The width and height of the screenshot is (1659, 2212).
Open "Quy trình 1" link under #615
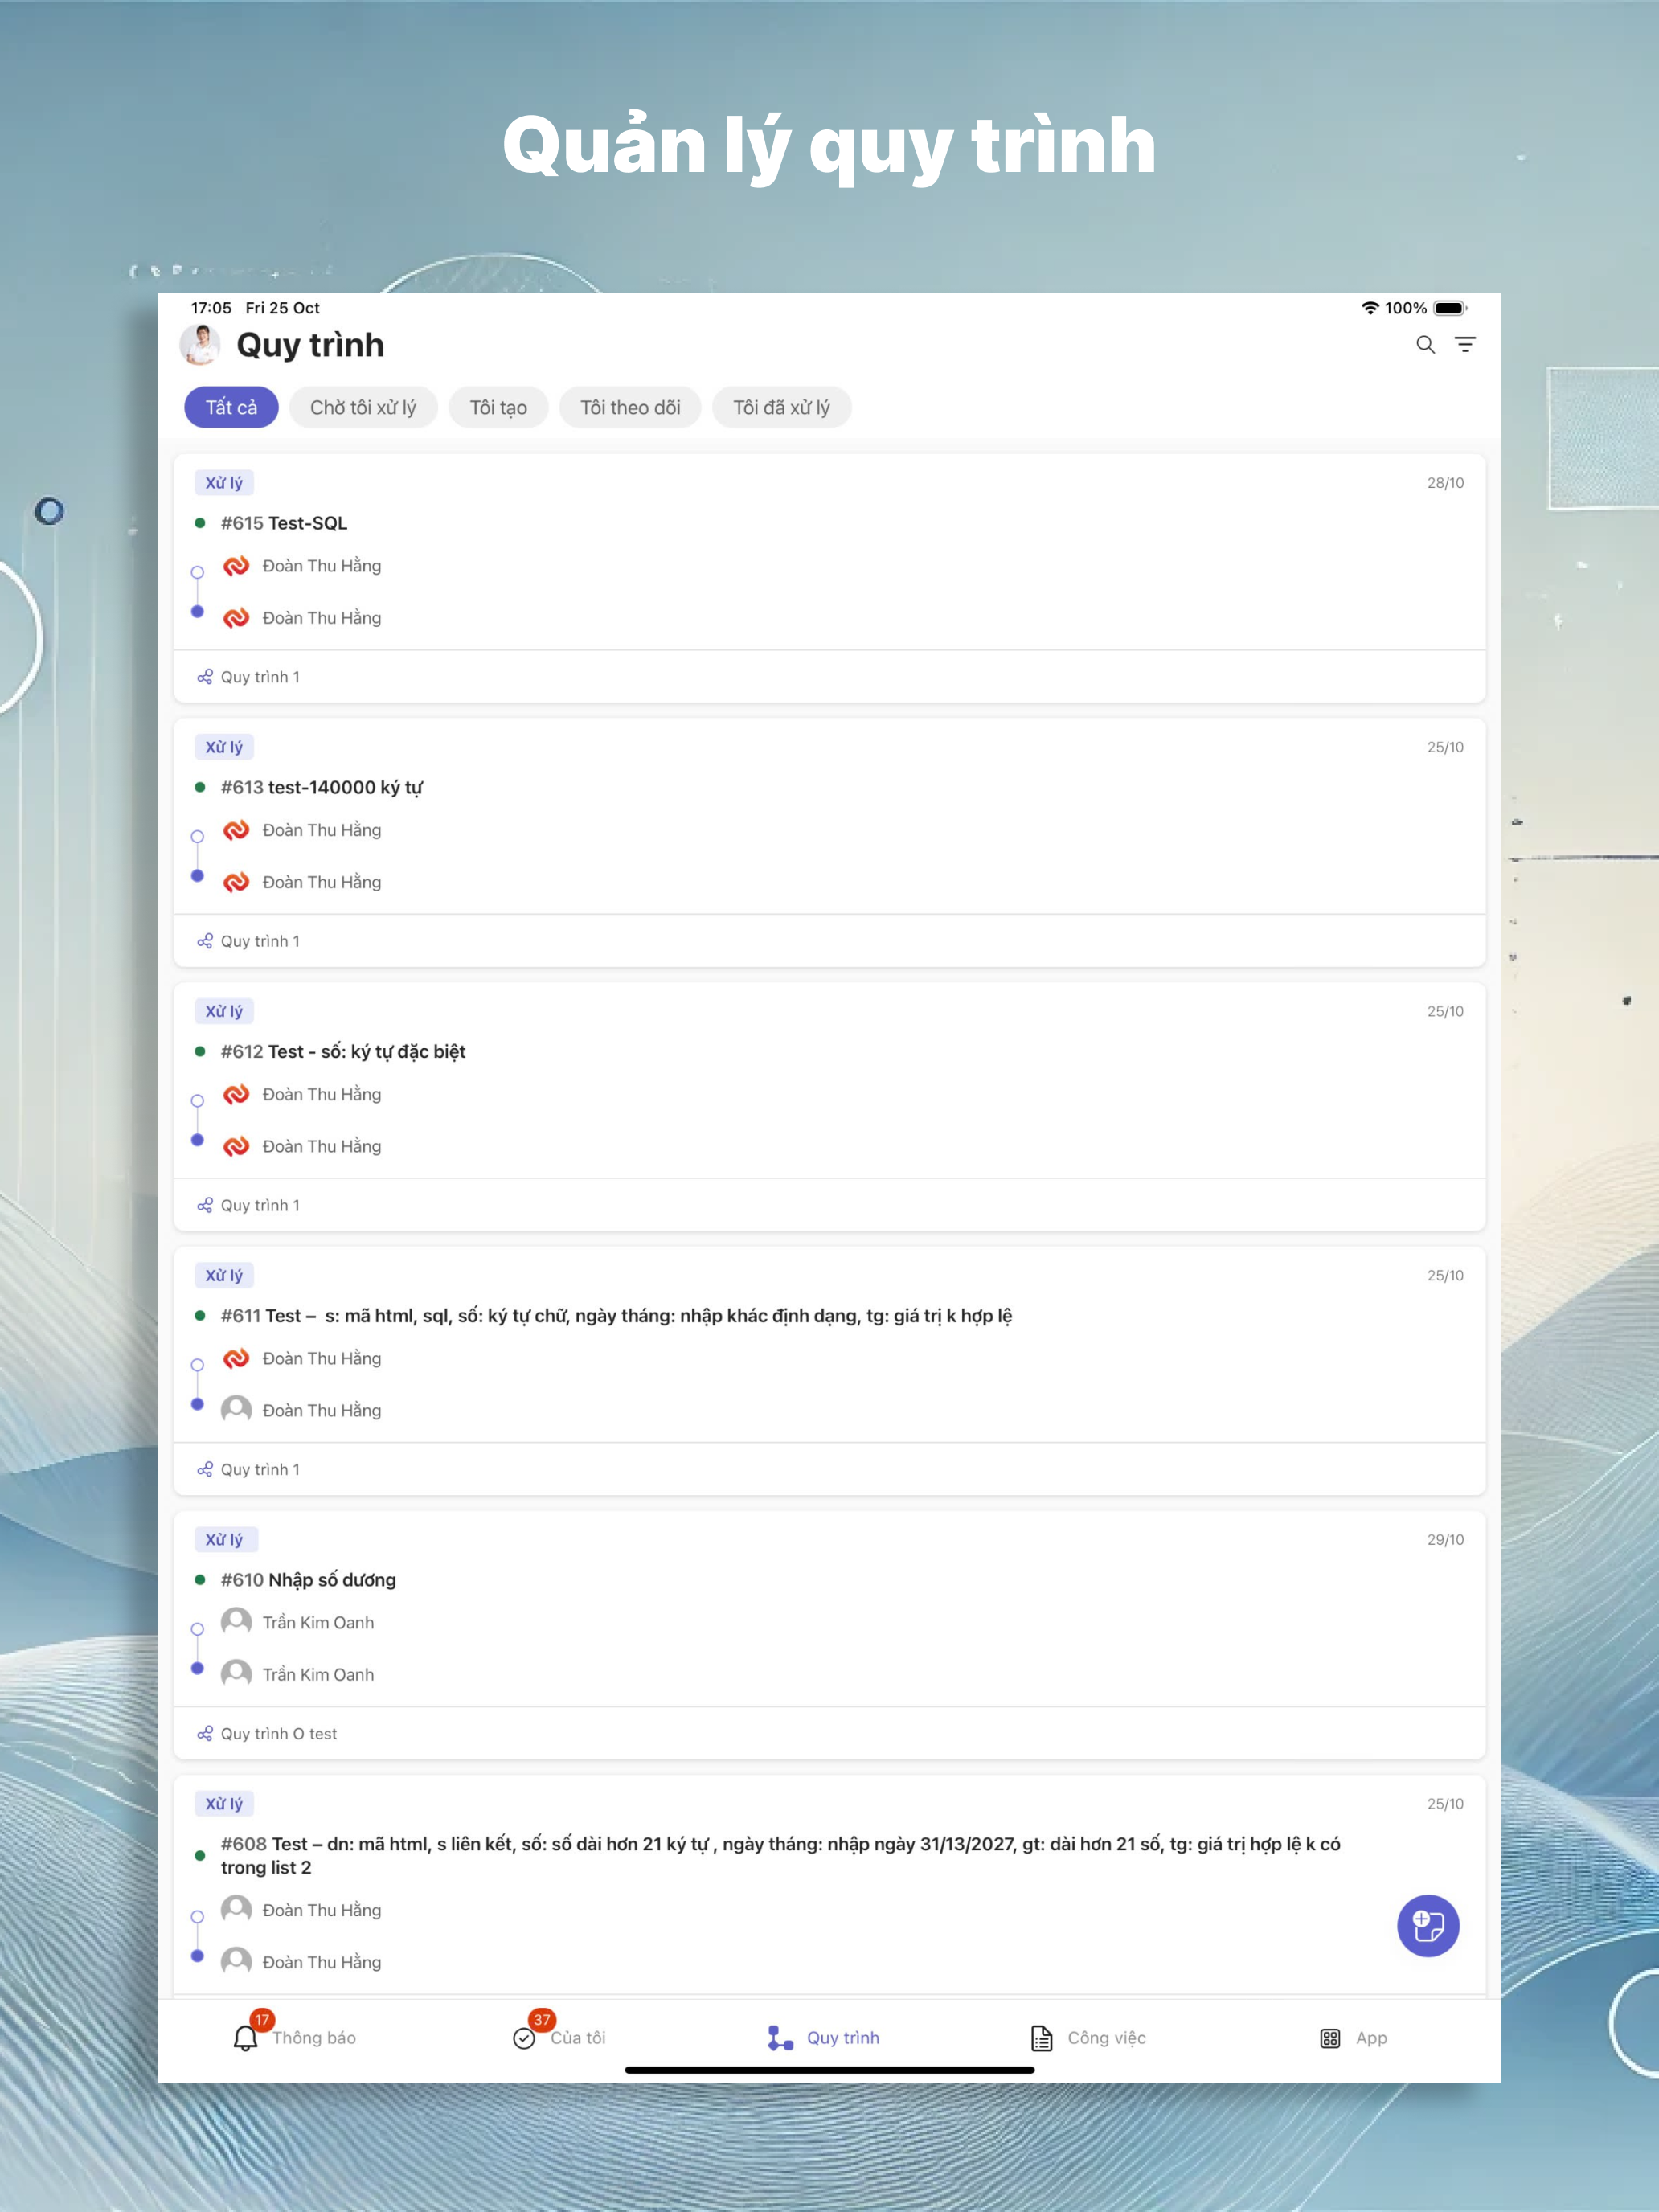[x=260, y=677]
